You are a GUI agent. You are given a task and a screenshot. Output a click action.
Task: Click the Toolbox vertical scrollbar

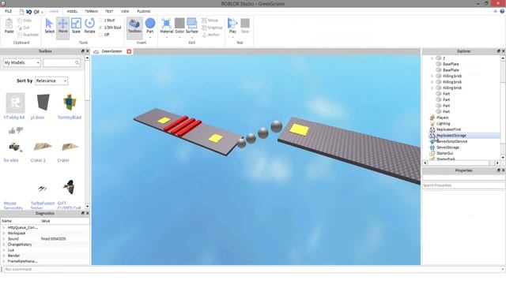pyautogui.click(x=87, y=132)
